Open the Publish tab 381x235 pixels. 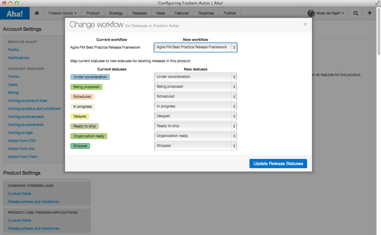click(230, 13)
